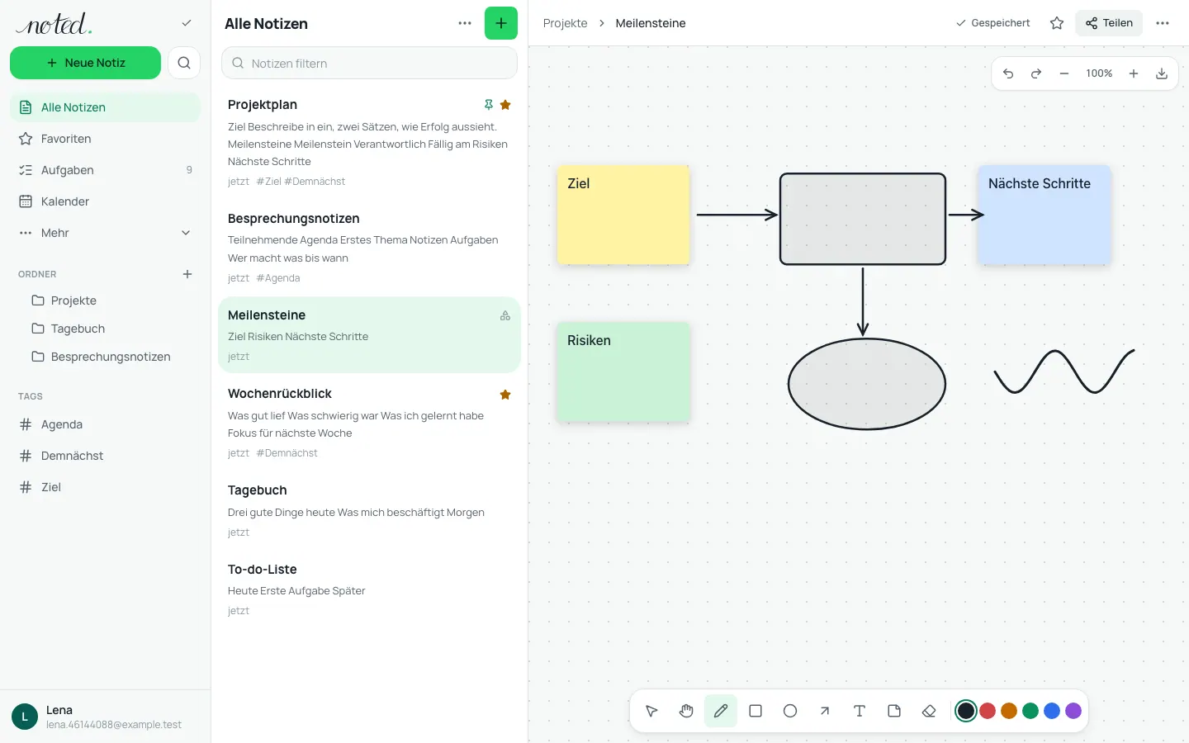Toggle favorite star in note header
1189x743 pixels.
click(1057, 23)
